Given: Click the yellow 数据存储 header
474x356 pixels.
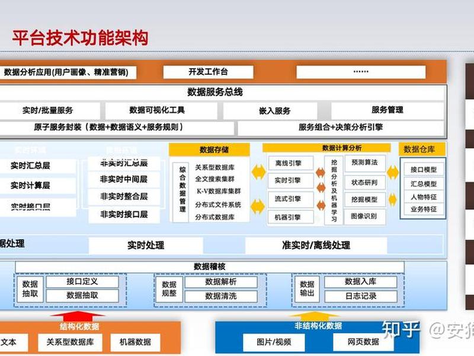Looking at the screenshot, I should coord(209,150).
